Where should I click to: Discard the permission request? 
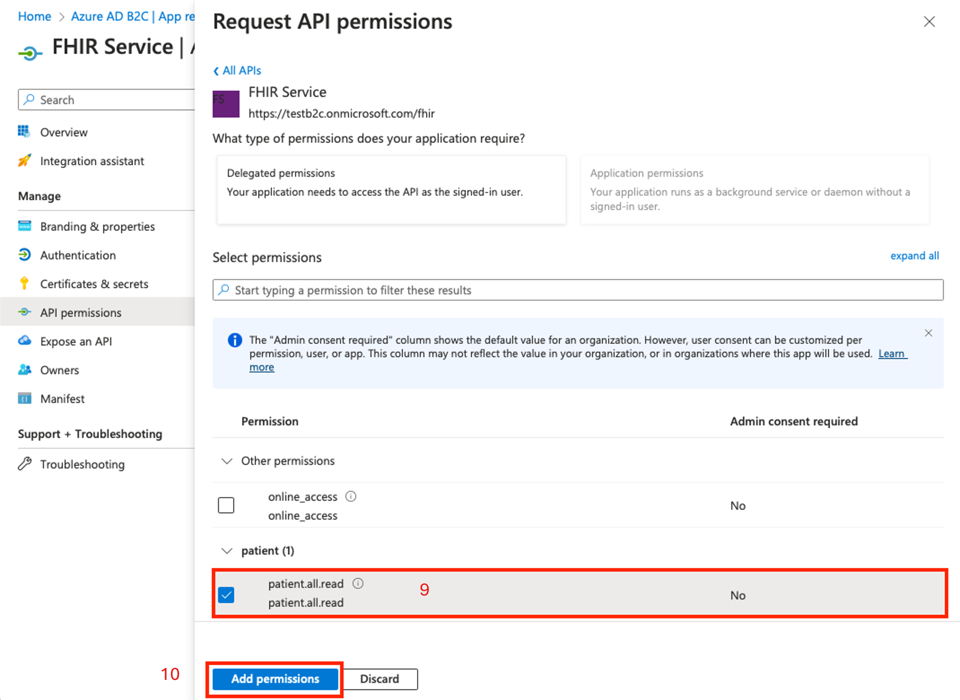(x=379, y=679)
